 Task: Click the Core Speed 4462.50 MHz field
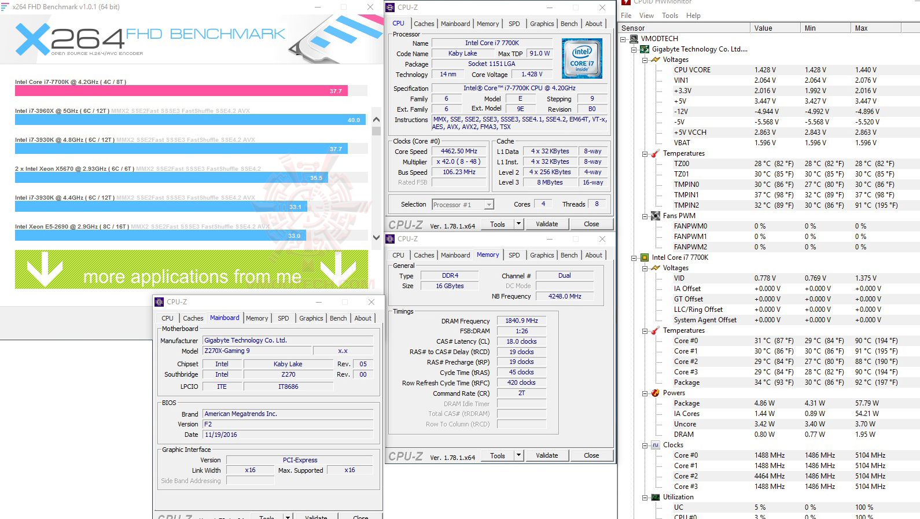point(459,152)
